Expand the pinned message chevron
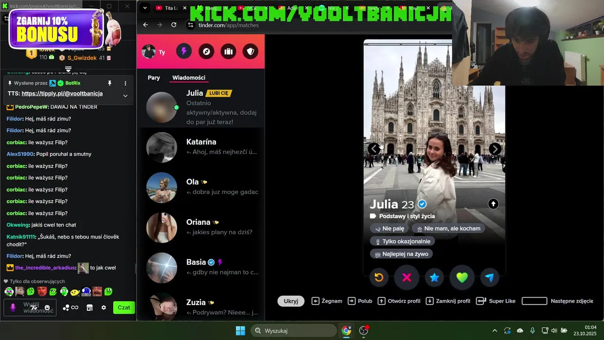This screenshot has width=604, height=340. (126, 95)
